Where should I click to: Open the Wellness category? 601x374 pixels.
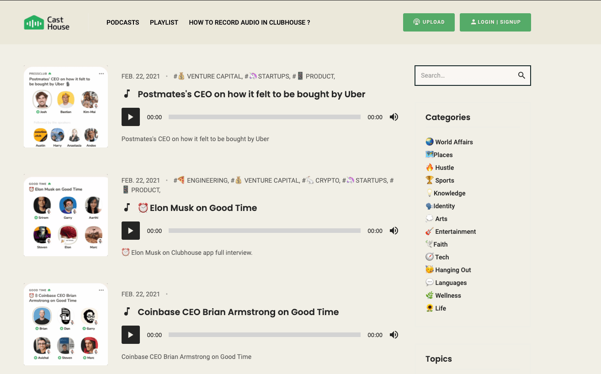pyautogui.click(x=448, y=295)
